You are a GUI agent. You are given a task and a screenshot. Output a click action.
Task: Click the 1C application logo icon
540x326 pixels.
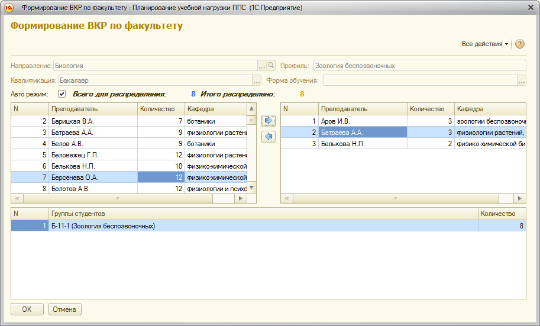tap(9, 8)
